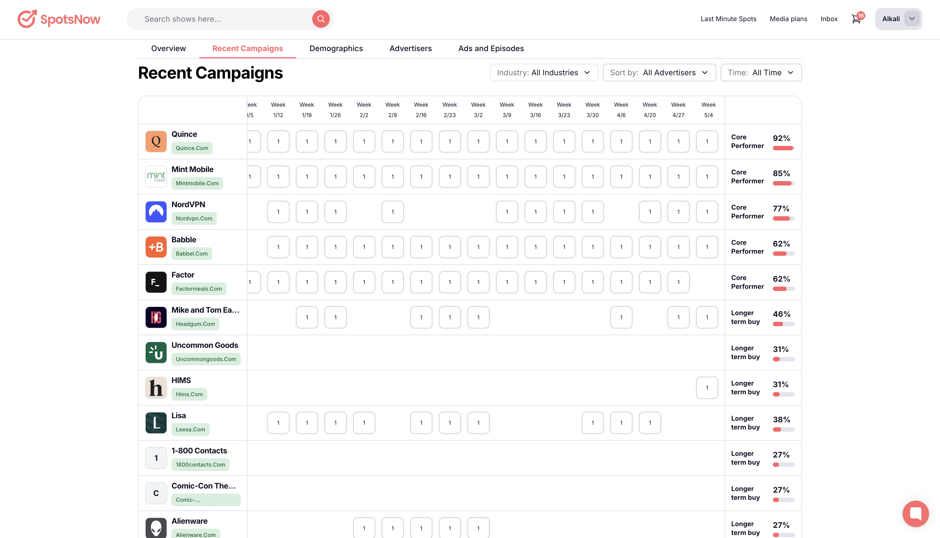940x538 pixels.
Task: Switch to the Overview tab
Action: [168, 48]
